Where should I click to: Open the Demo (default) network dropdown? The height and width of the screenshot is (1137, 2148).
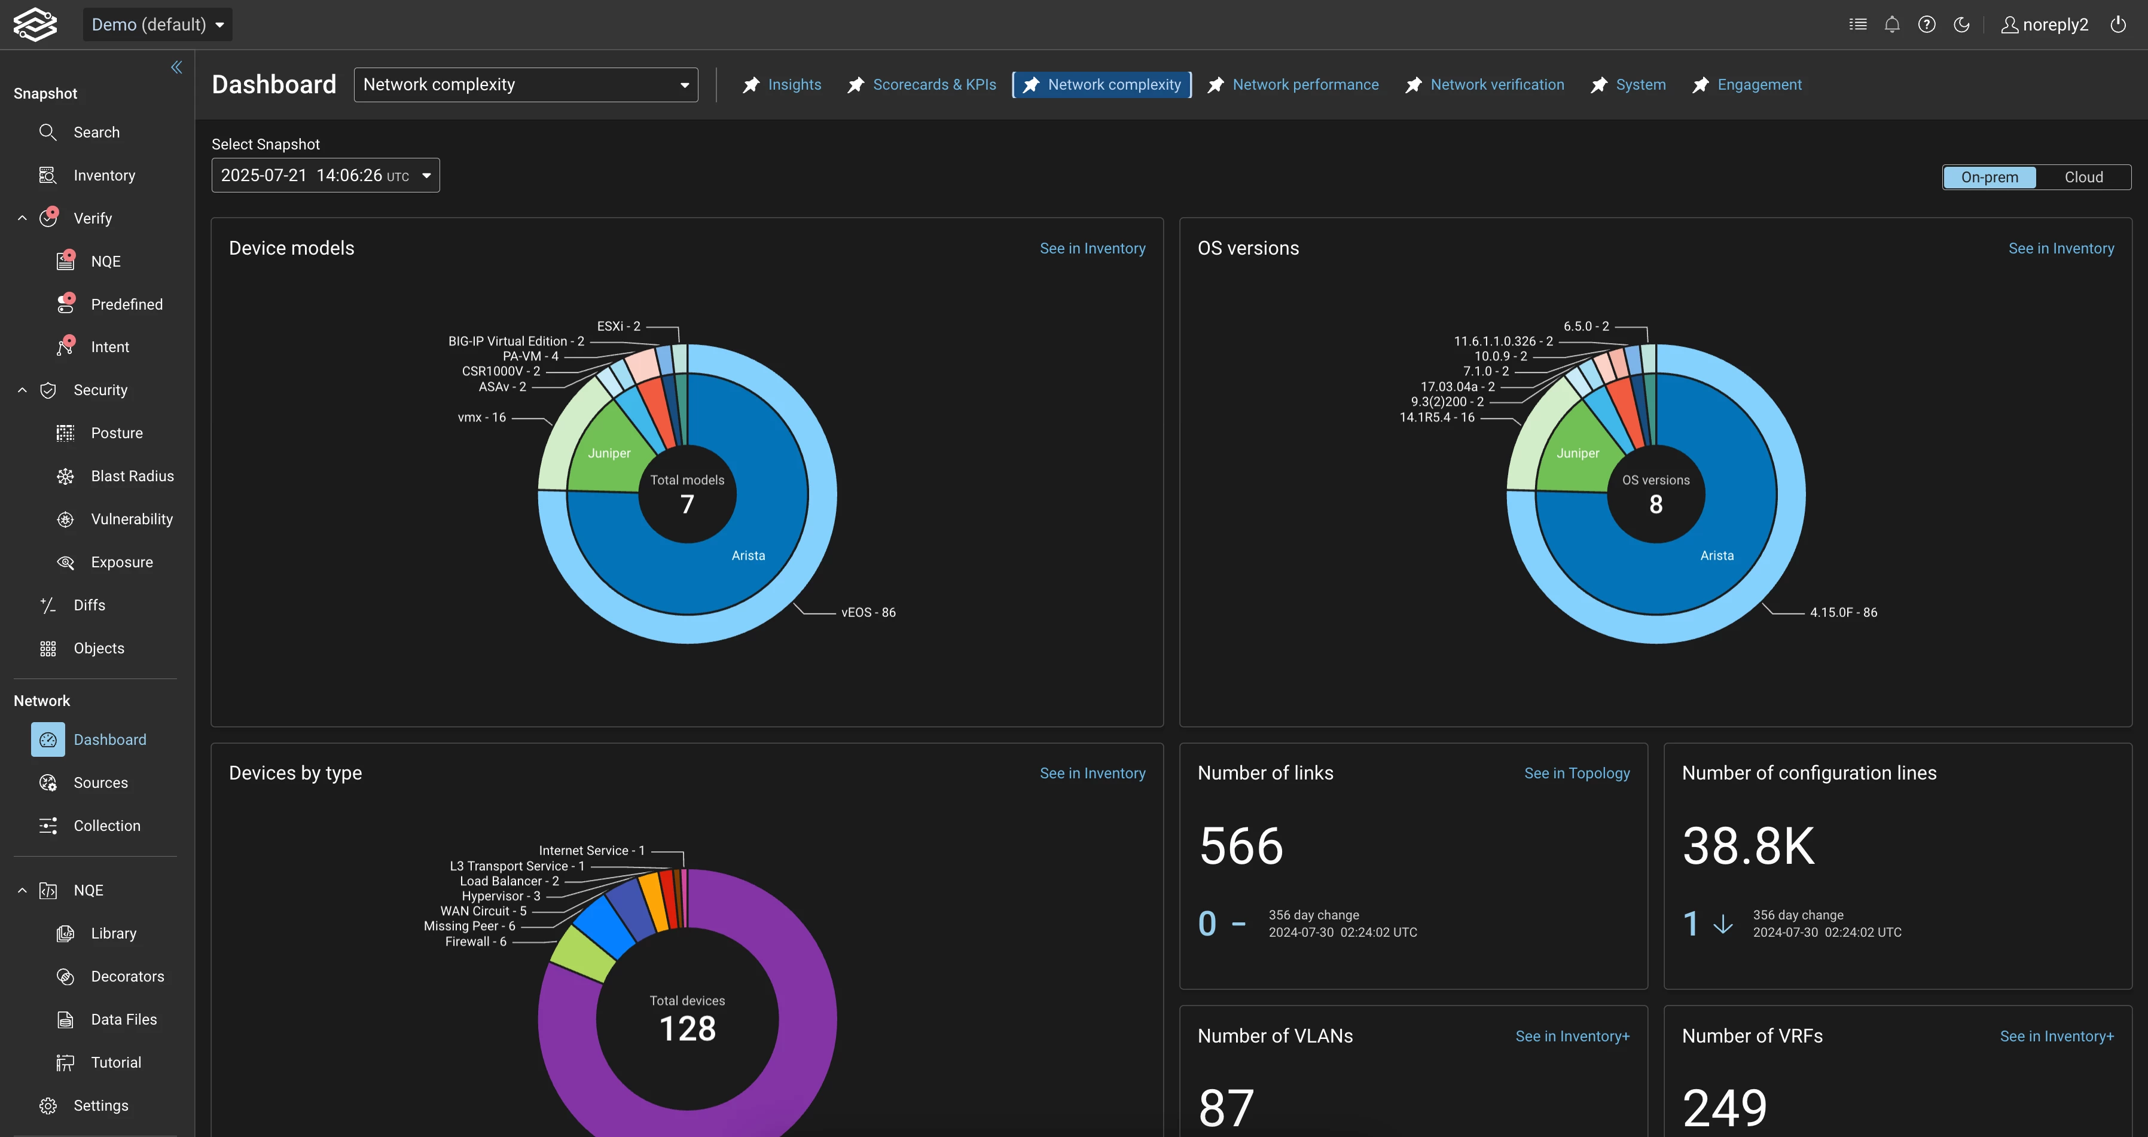tap(158, 24)
